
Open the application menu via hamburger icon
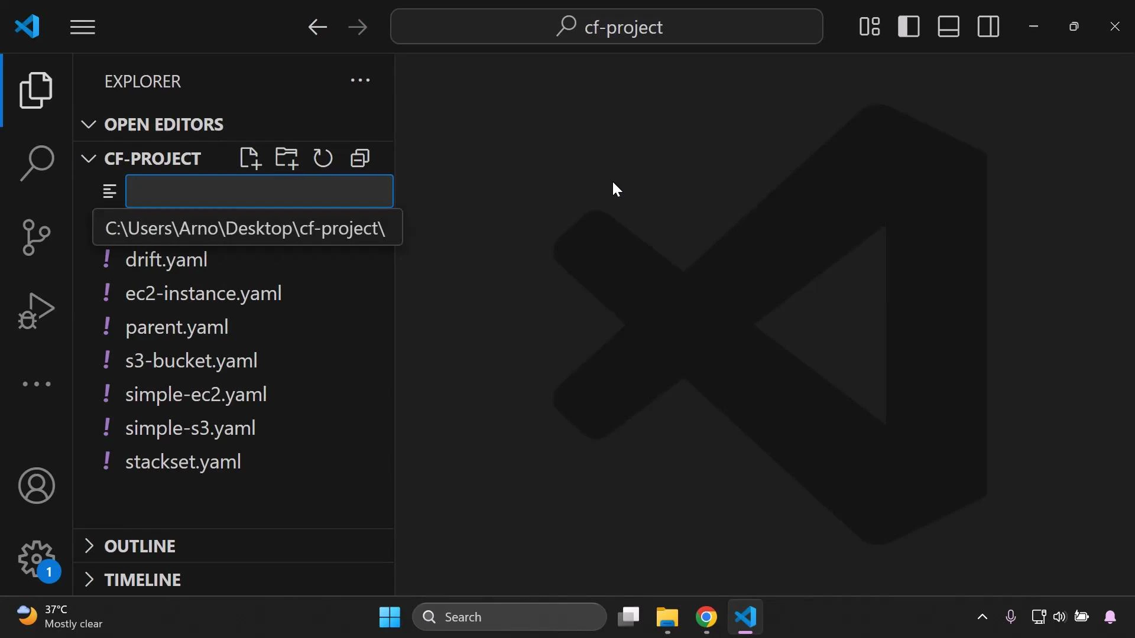[82, 27]
